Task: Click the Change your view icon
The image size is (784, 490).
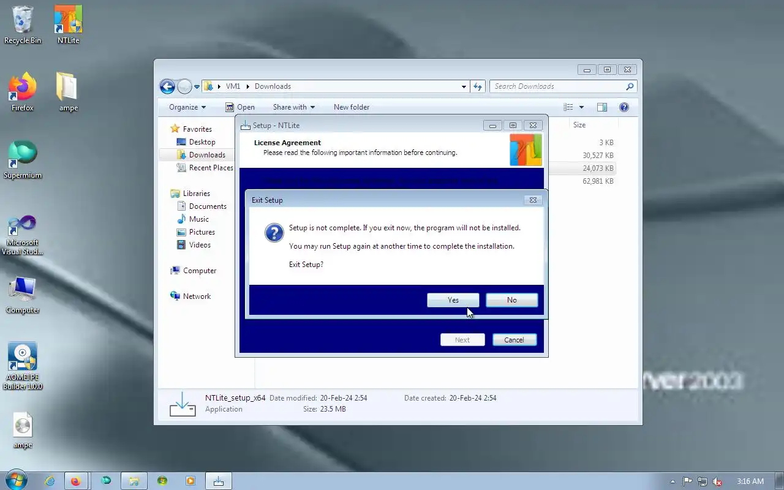Action: pos(568,107)
